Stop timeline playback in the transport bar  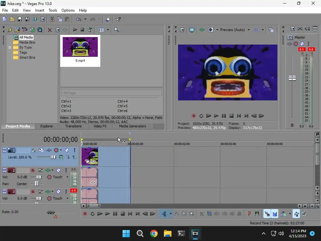point(123,214)
